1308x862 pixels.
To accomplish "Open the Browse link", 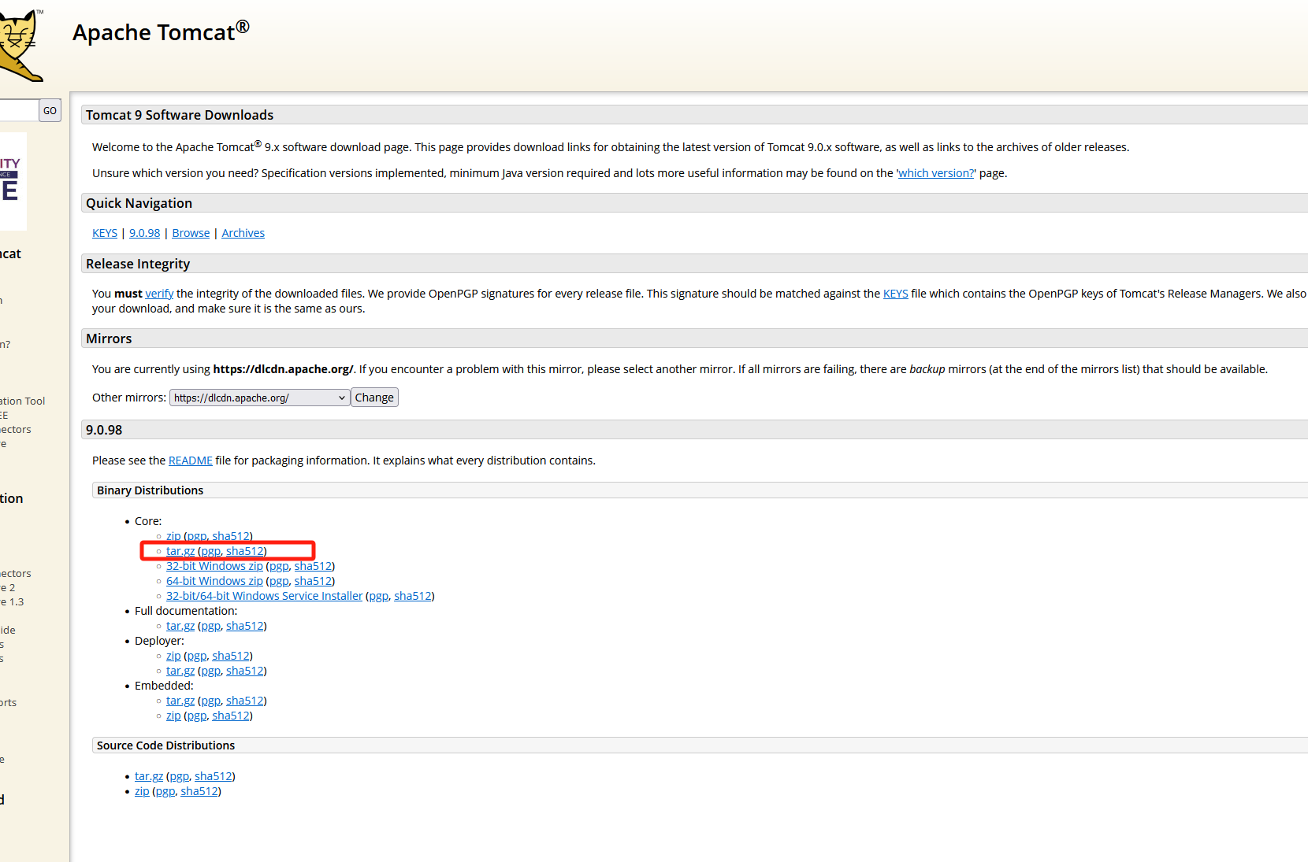I will coord(191,233).
